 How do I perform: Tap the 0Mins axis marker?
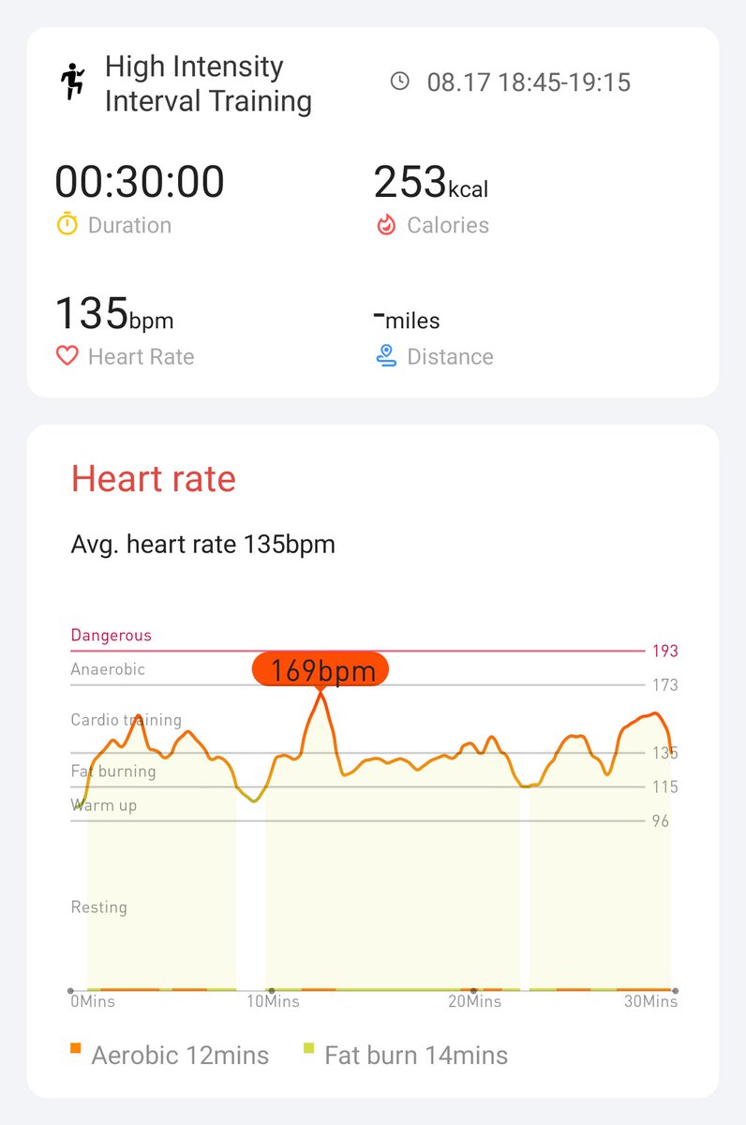(93, 1001)
